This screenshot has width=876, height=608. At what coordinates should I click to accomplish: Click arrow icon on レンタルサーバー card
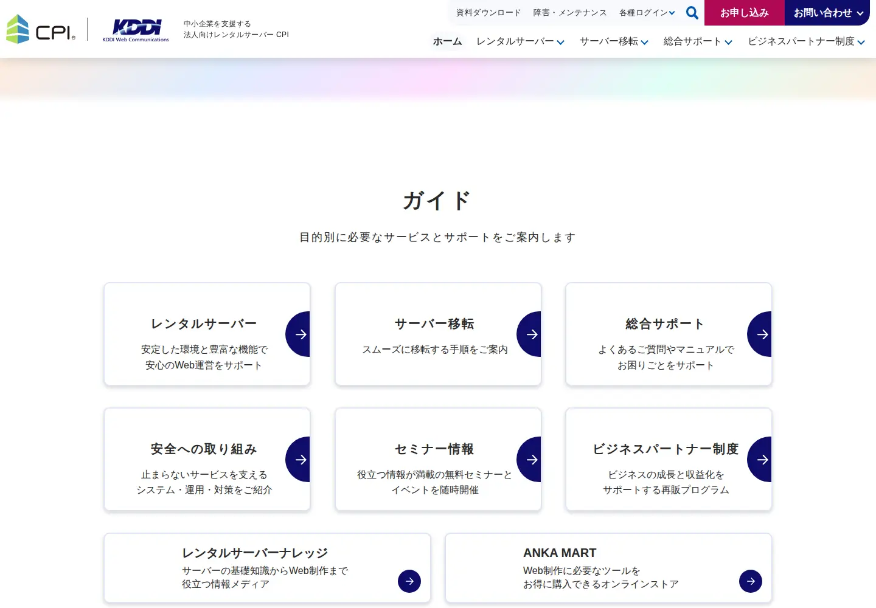pyautogui.click(x=298, y=334)
